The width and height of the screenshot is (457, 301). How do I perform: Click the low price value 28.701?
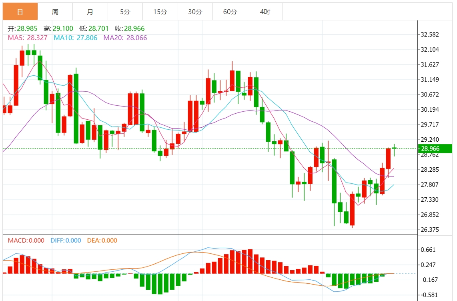click(x=98, y=28)
